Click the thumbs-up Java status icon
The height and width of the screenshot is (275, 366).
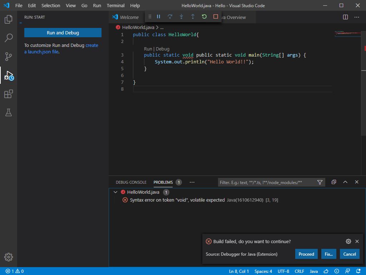point(326,271)
